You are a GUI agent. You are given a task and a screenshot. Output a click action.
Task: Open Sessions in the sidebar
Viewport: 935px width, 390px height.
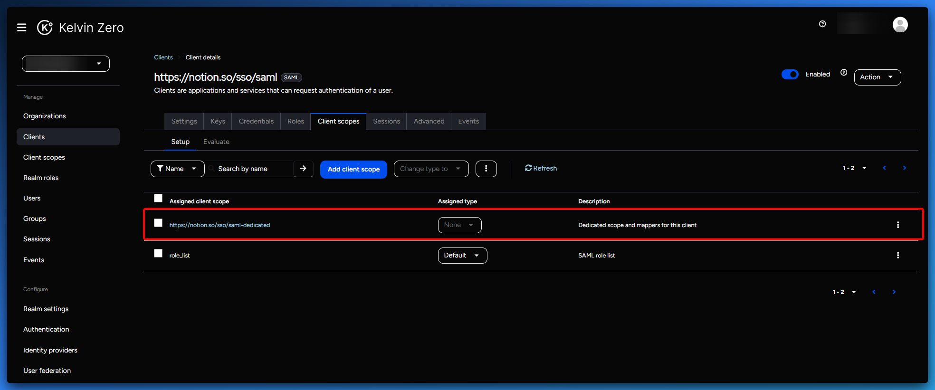pyautogui.click(x=68, y=239)
